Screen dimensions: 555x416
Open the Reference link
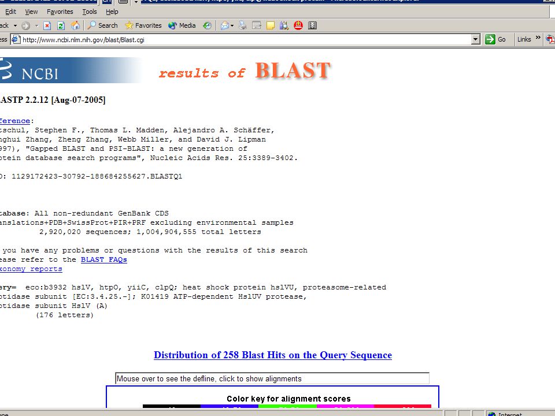tap(15, 121)
